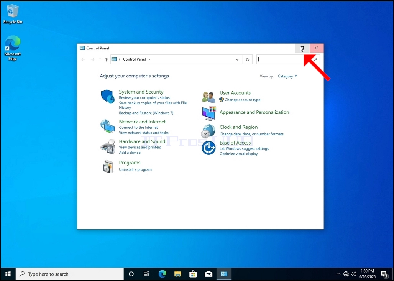Open Save backup copies with File History
The width and height of the screenshot is (394, 281).
pos(153,105)
